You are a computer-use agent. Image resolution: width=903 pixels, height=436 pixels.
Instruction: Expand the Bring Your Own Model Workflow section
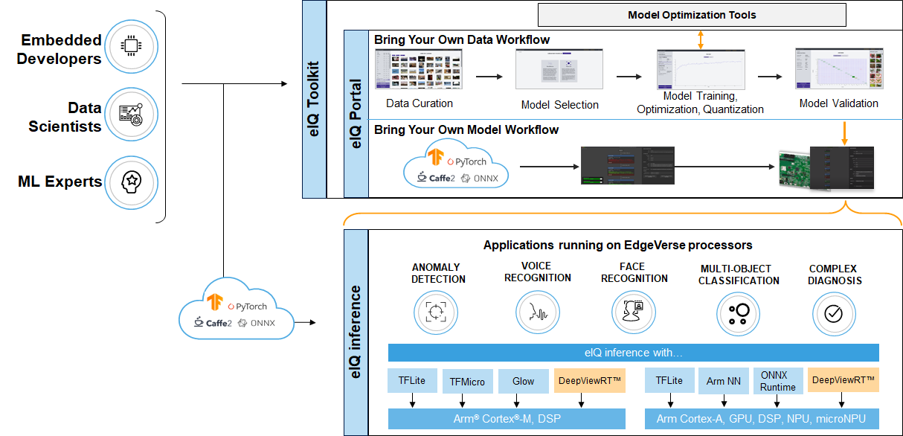coord(466,129)
